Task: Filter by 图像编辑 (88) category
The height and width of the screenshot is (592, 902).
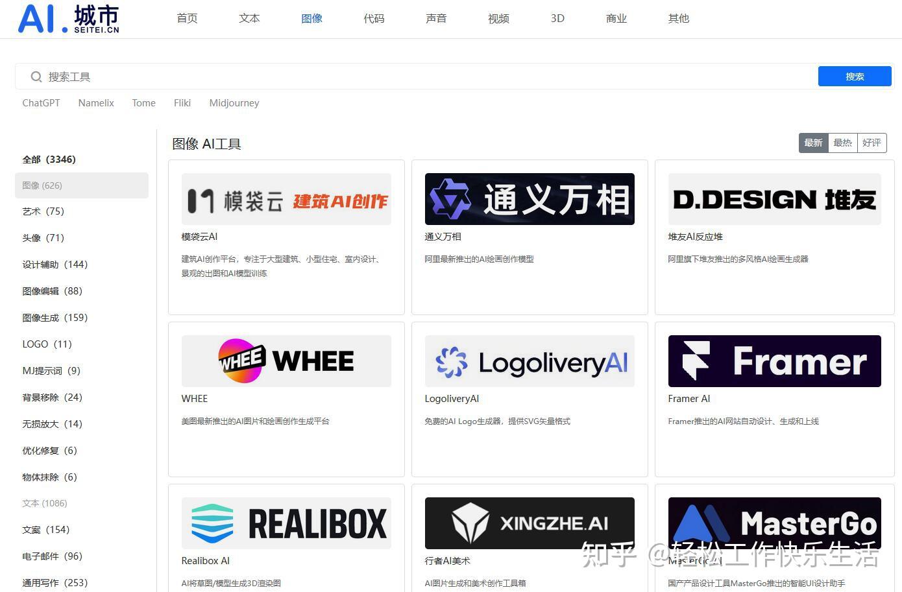Action: 53,291
